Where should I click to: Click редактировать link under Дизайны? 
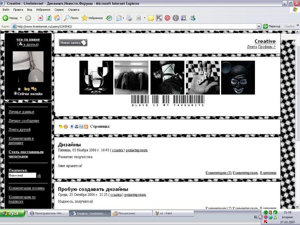[x=137, y=150]
